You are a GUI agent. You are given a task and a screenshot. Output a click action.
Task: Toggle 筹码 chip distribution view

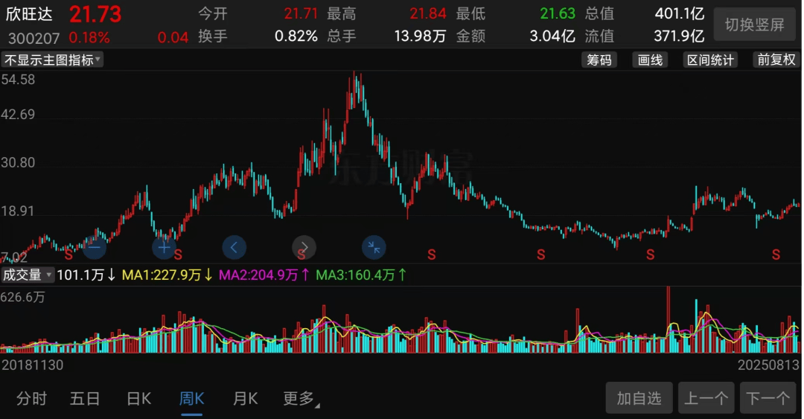tap(599, 60)
